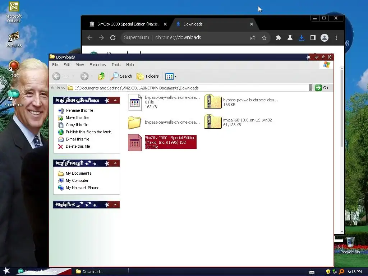Click the Start button star
The height and width of the screenshot is (276, 368).
click(6, 271)
